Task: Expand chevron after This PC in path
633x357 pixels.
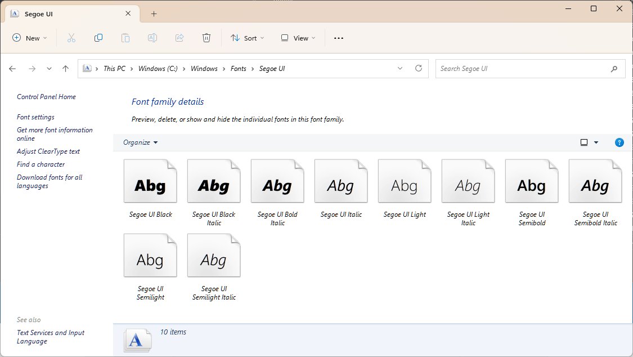Action: click(132, 69)
